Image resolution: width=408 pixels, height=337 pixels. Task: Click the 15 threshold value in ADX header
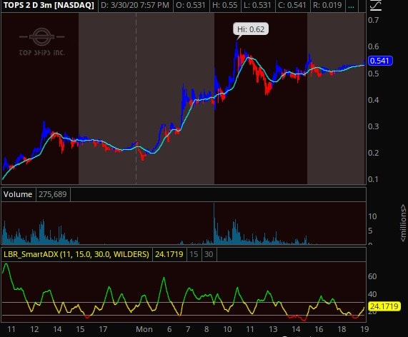pyautogui.click(x=194, y=254)
